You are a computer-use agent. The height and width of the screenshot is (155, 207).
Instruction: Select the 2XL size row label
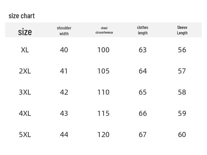25,71
